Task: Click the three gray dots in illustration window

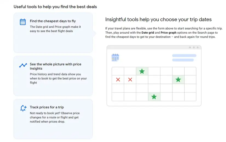Action: [x=194, y=47]
